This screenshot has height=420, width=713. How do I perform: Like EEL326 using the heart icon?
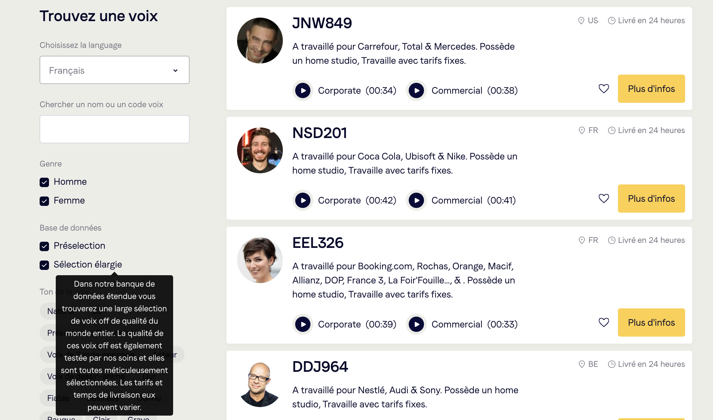tap(604, 322)
